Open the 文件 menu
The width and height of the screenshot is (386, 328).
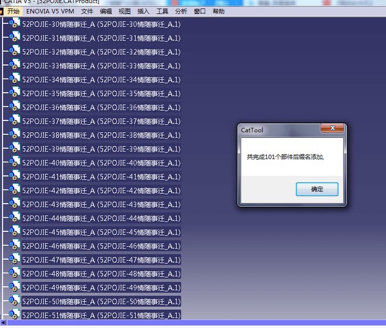tap(87, 12)
